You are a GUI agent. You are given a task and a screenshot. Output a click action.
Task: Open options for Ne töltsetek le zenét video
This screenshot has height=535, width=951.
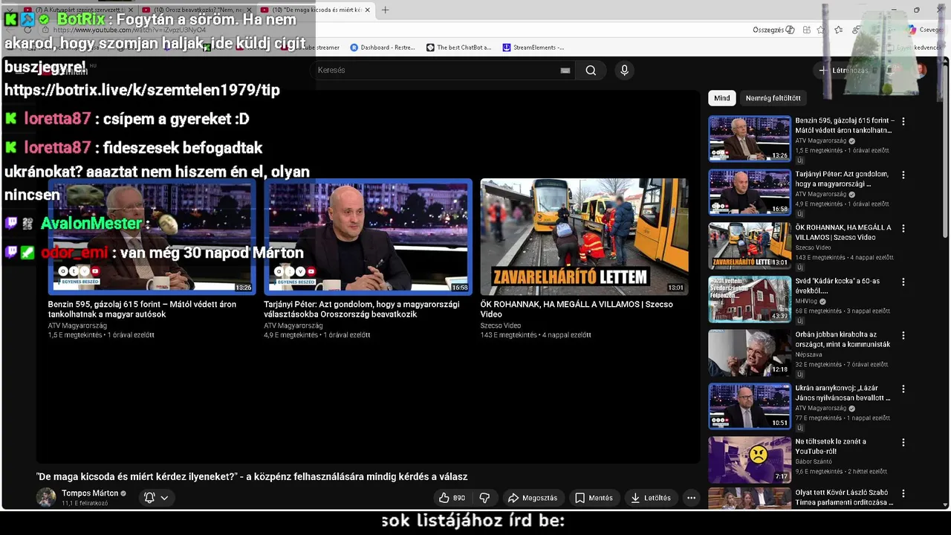pos(903,442)
